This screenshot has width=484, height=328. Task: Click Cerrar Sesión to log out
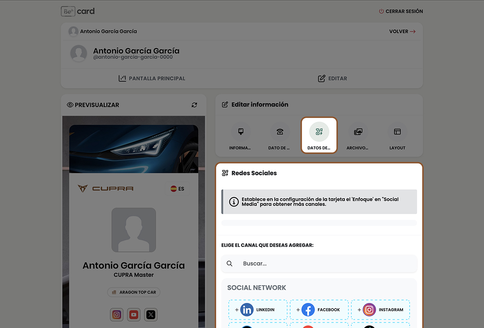coord(401,11)
